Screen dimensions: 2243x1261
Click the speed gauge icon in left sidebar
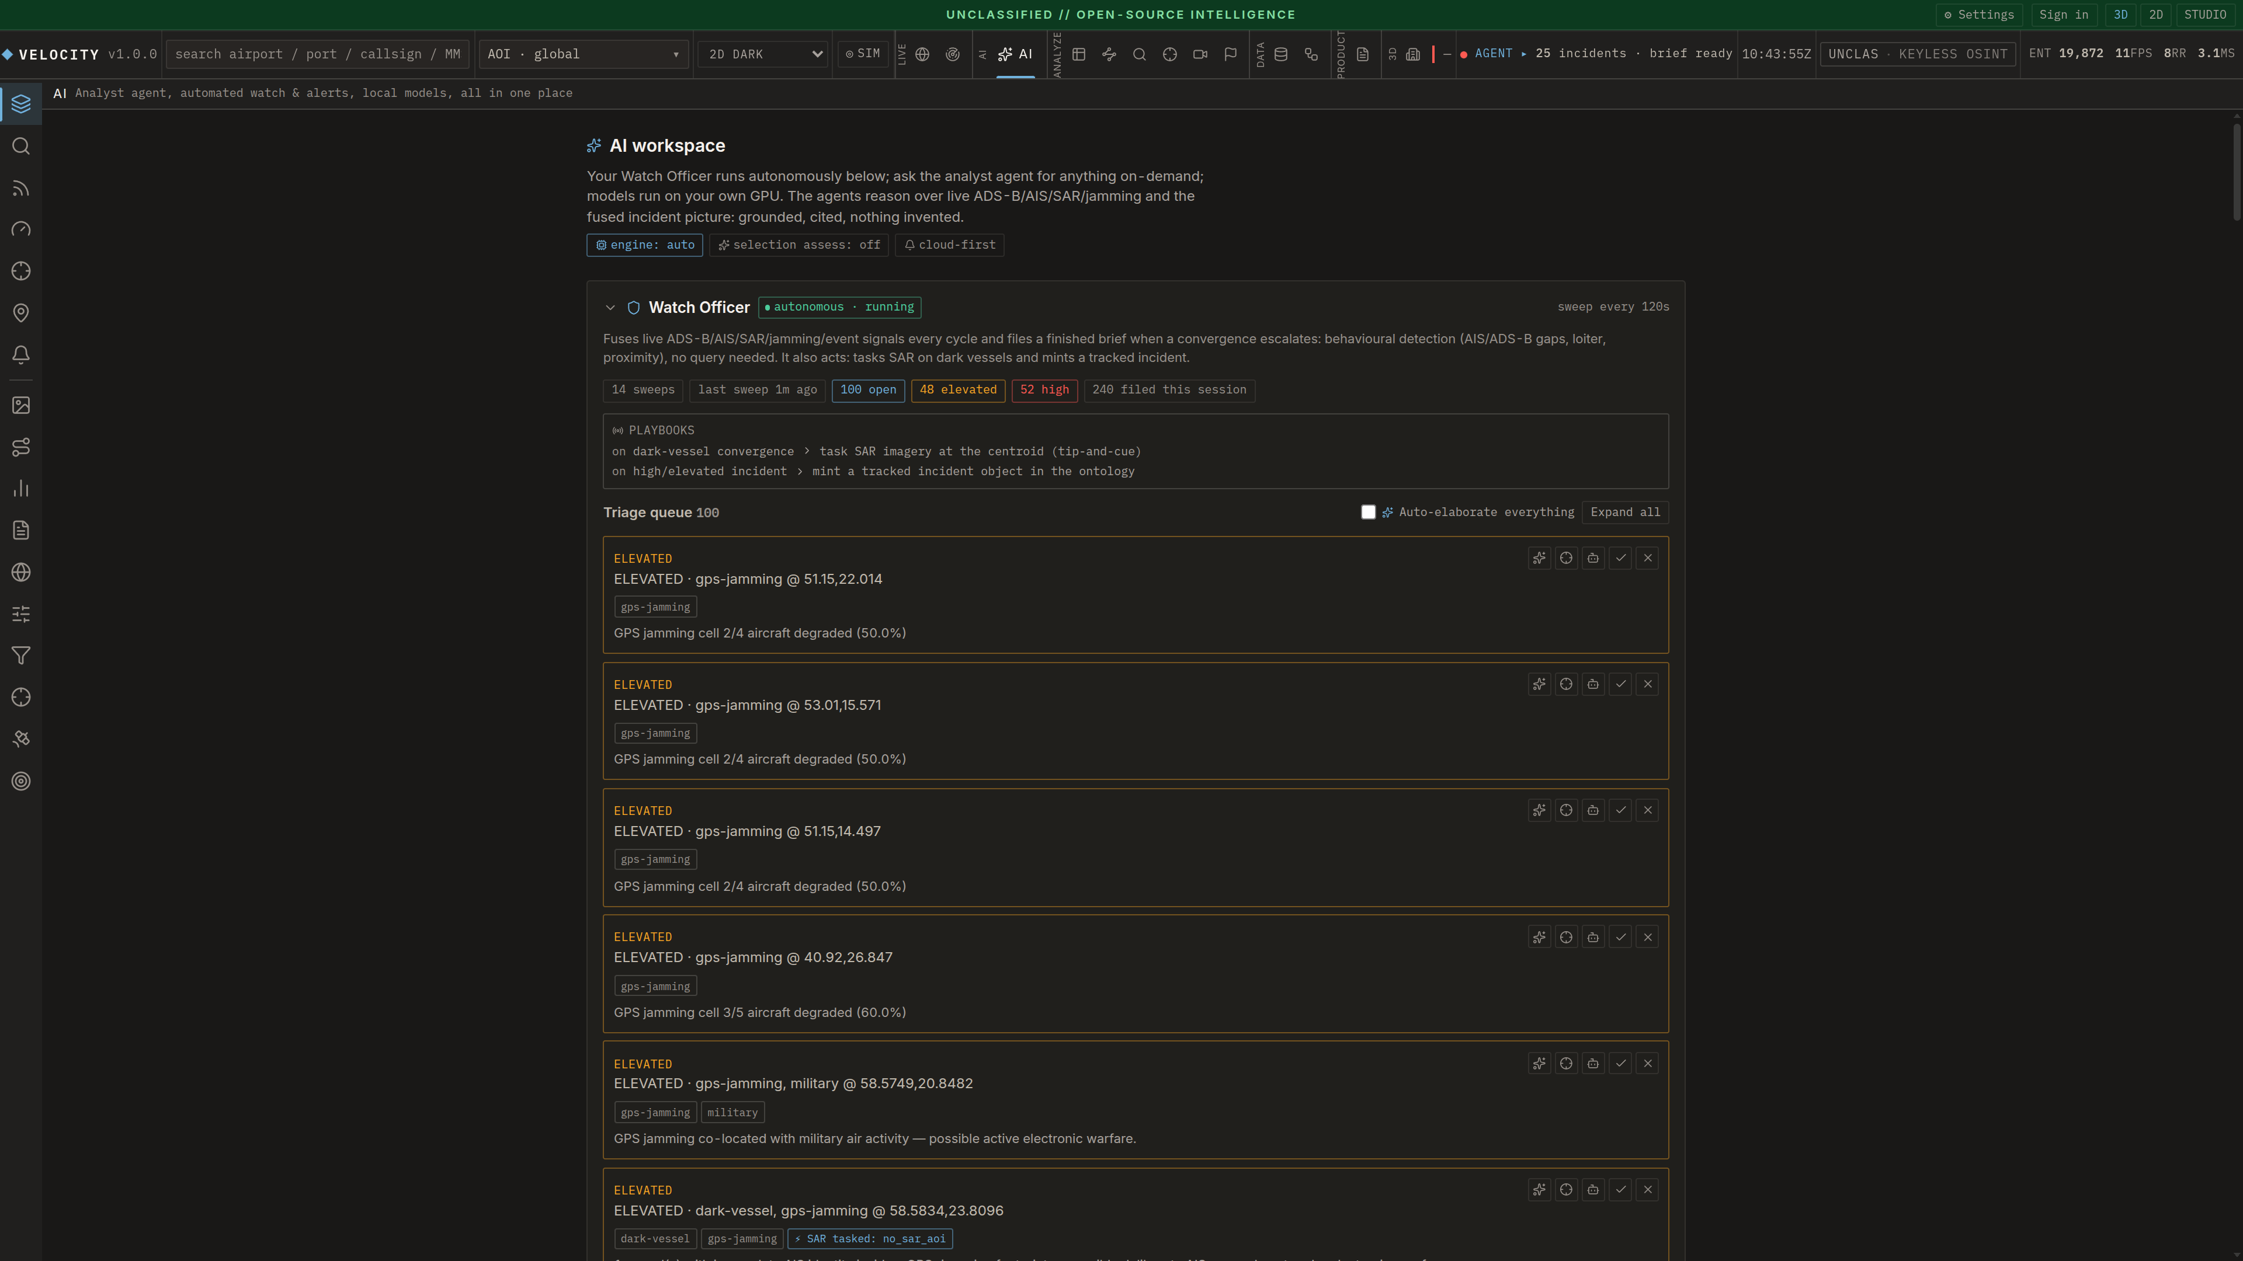(x=21, y=230)
